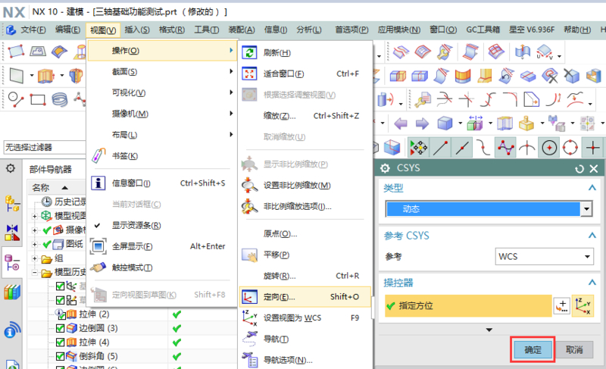Toggle checkbox for 边倒圆 (3)
This screenshot has width=606, height=369.
60,328
